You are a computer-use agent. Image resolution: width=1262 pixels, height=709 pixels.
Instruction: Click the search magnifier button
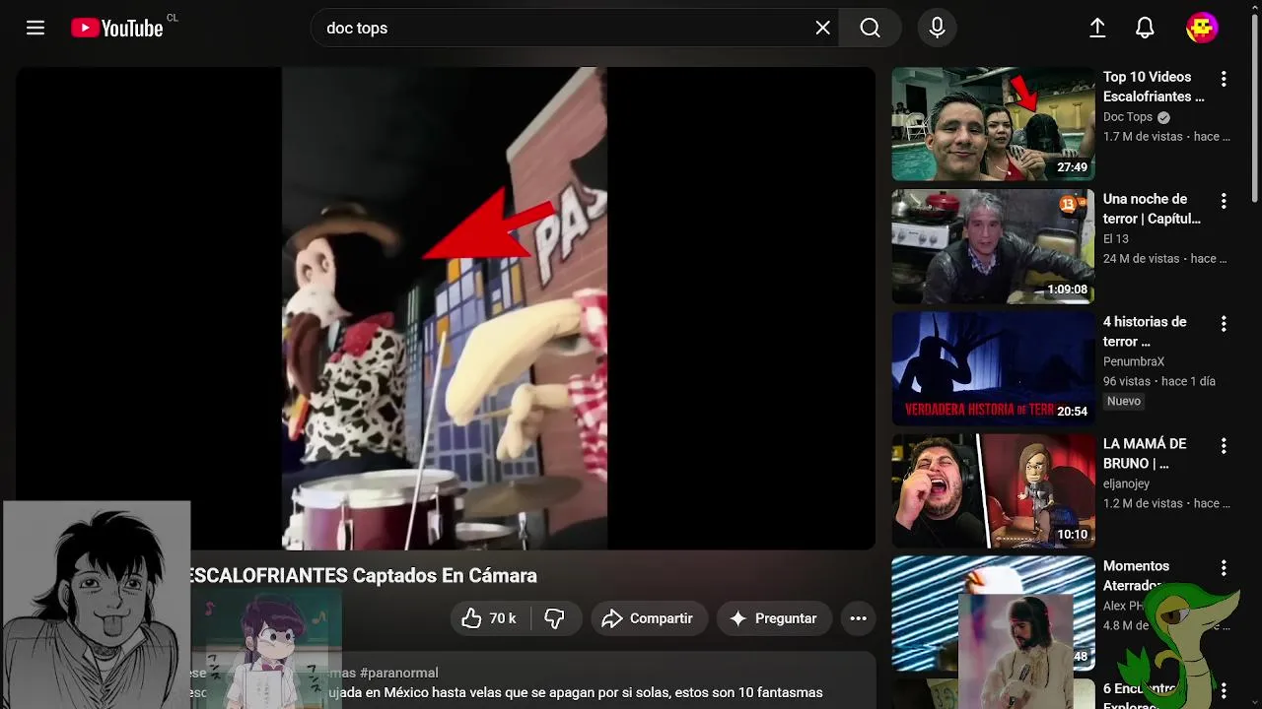pyautogui.click(x=870, y=28)
